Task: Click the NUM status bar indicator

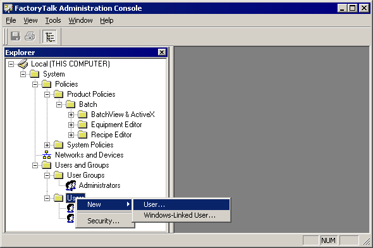Action: 328,240
